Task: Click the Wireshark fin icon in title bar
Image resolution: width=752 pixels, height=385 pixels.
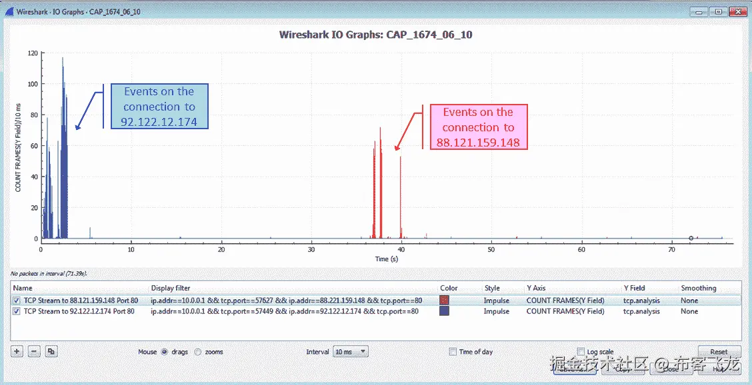Action: click(9, 11)
